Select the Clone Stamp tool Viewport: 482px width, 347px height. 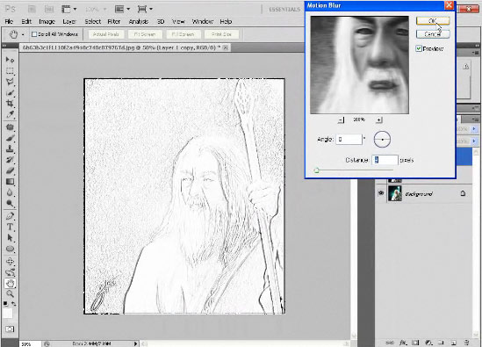[10, 148]
